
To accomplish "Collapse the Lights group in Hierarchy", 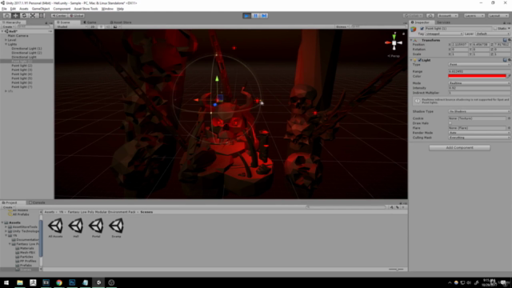I will tap(6, 44).
